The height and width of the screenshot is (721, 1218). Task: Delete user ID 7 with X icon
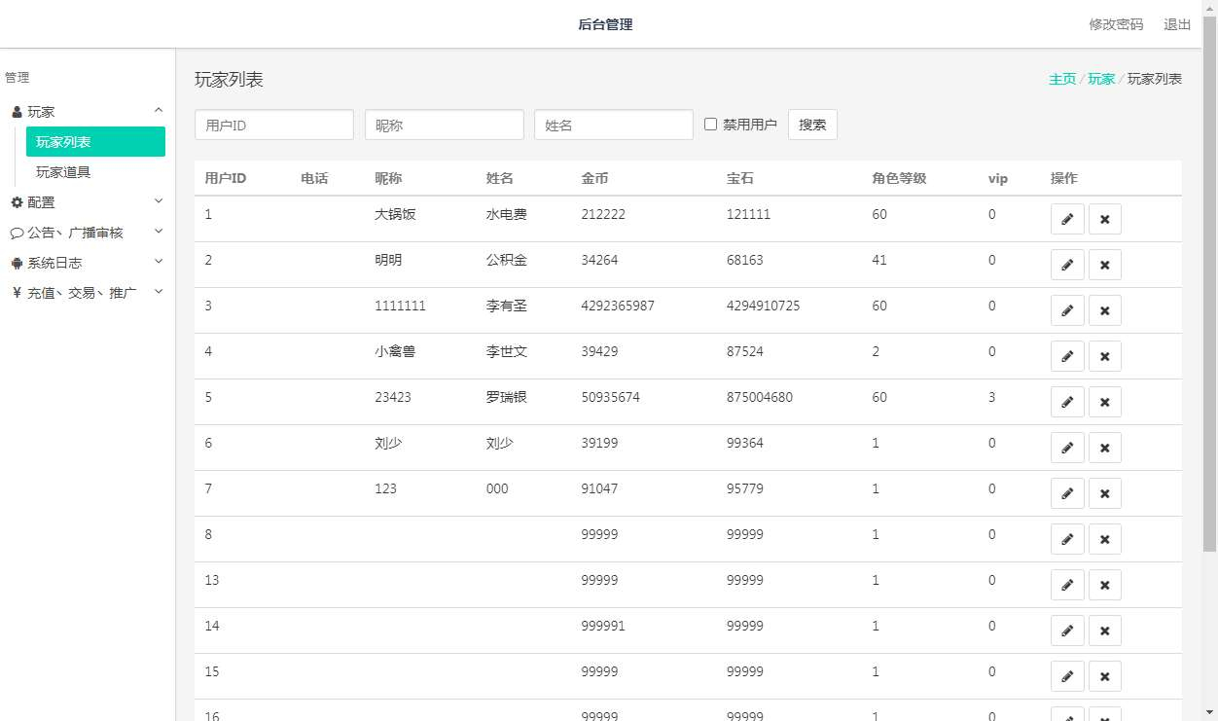pos(1105,493)
